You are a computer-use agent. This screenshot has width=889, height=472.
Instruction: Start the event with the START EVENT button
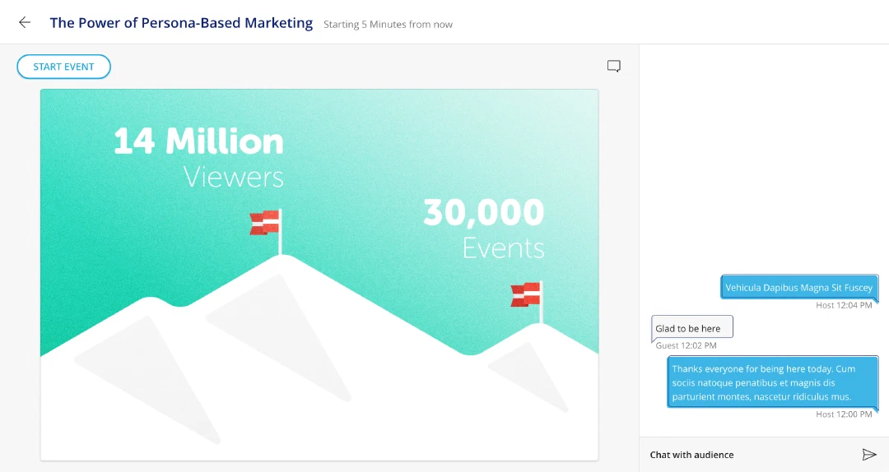pos(63,67)
